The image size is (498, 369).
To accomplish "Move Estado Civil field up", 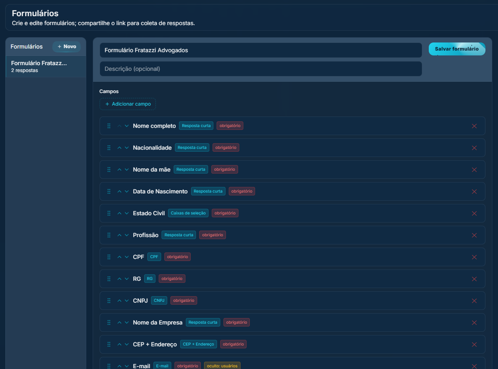I will click(119, 213).
